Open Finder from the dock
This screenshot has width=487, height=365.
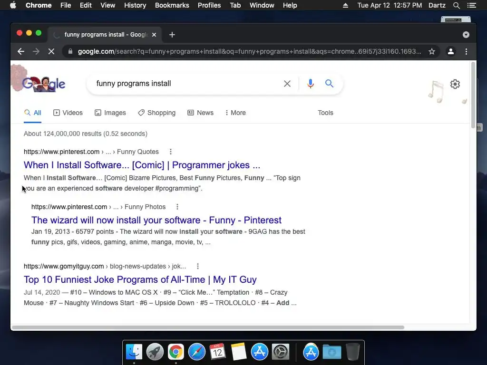click(x=134, y=352)
